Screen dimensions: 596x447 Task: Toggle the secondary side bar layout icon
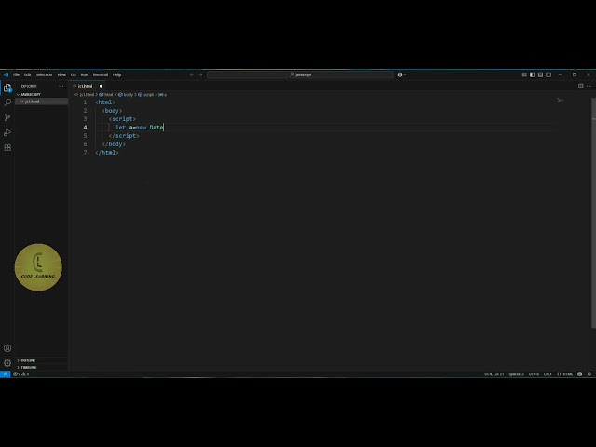pos(549,74)
